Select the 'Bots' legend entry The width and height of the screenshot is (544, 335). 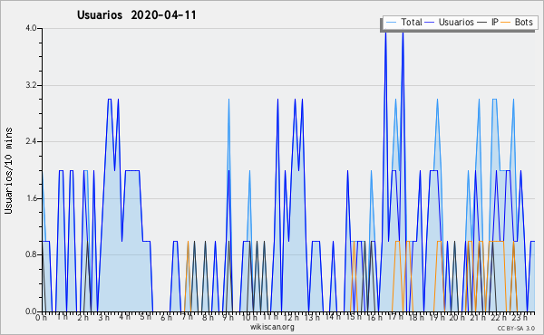coord(523,22)
